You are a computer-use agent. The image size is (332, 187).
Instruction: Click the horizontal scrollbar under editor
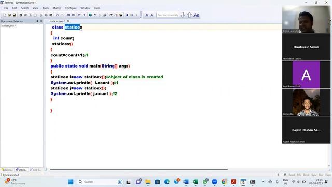(139, 169)
